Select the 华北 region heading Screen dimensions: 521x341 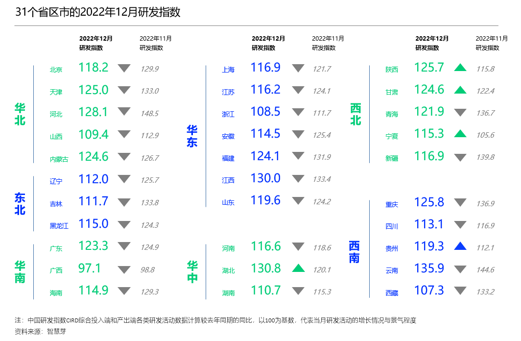click(x=20, y=114)
